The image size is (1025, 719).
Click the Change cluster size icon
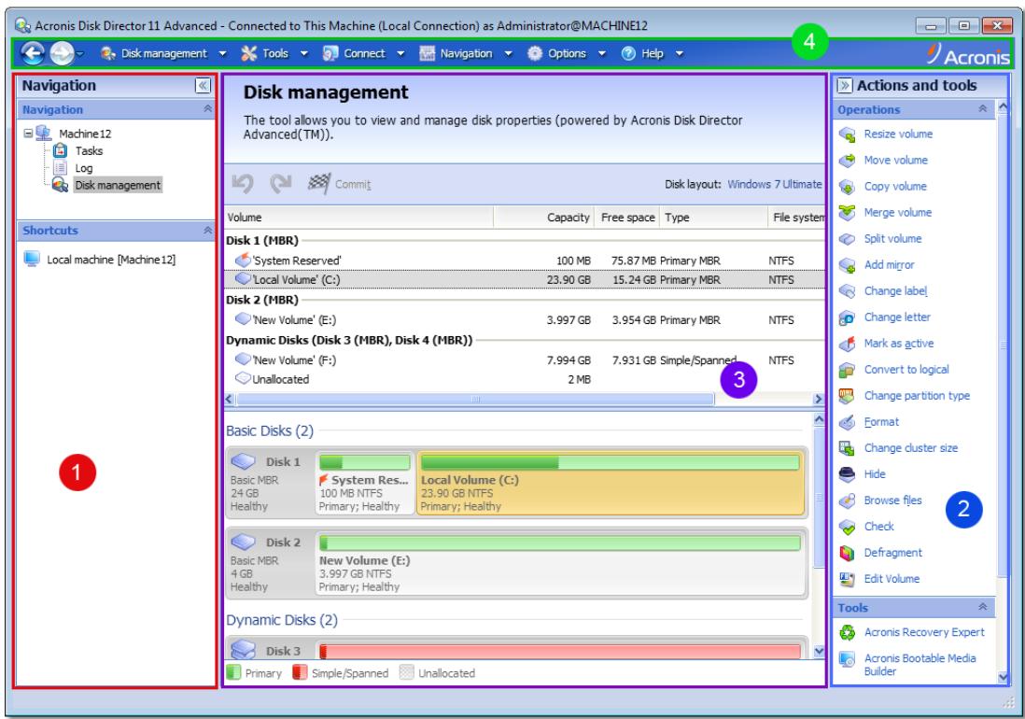pyautogui.click(x=848, y=448)
